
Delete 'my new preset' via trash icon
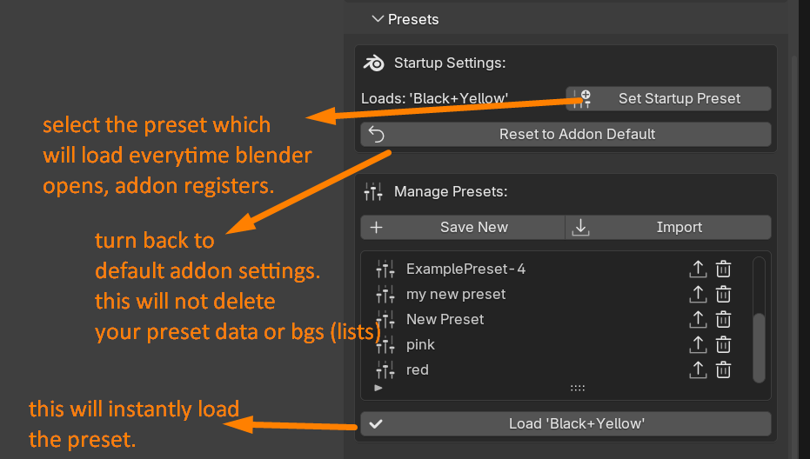[x=723, y=295]
